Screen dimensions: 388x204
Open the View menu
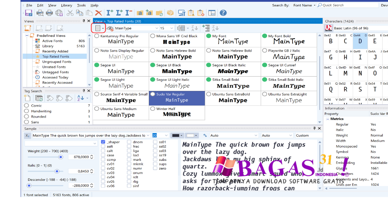[52, 5]
